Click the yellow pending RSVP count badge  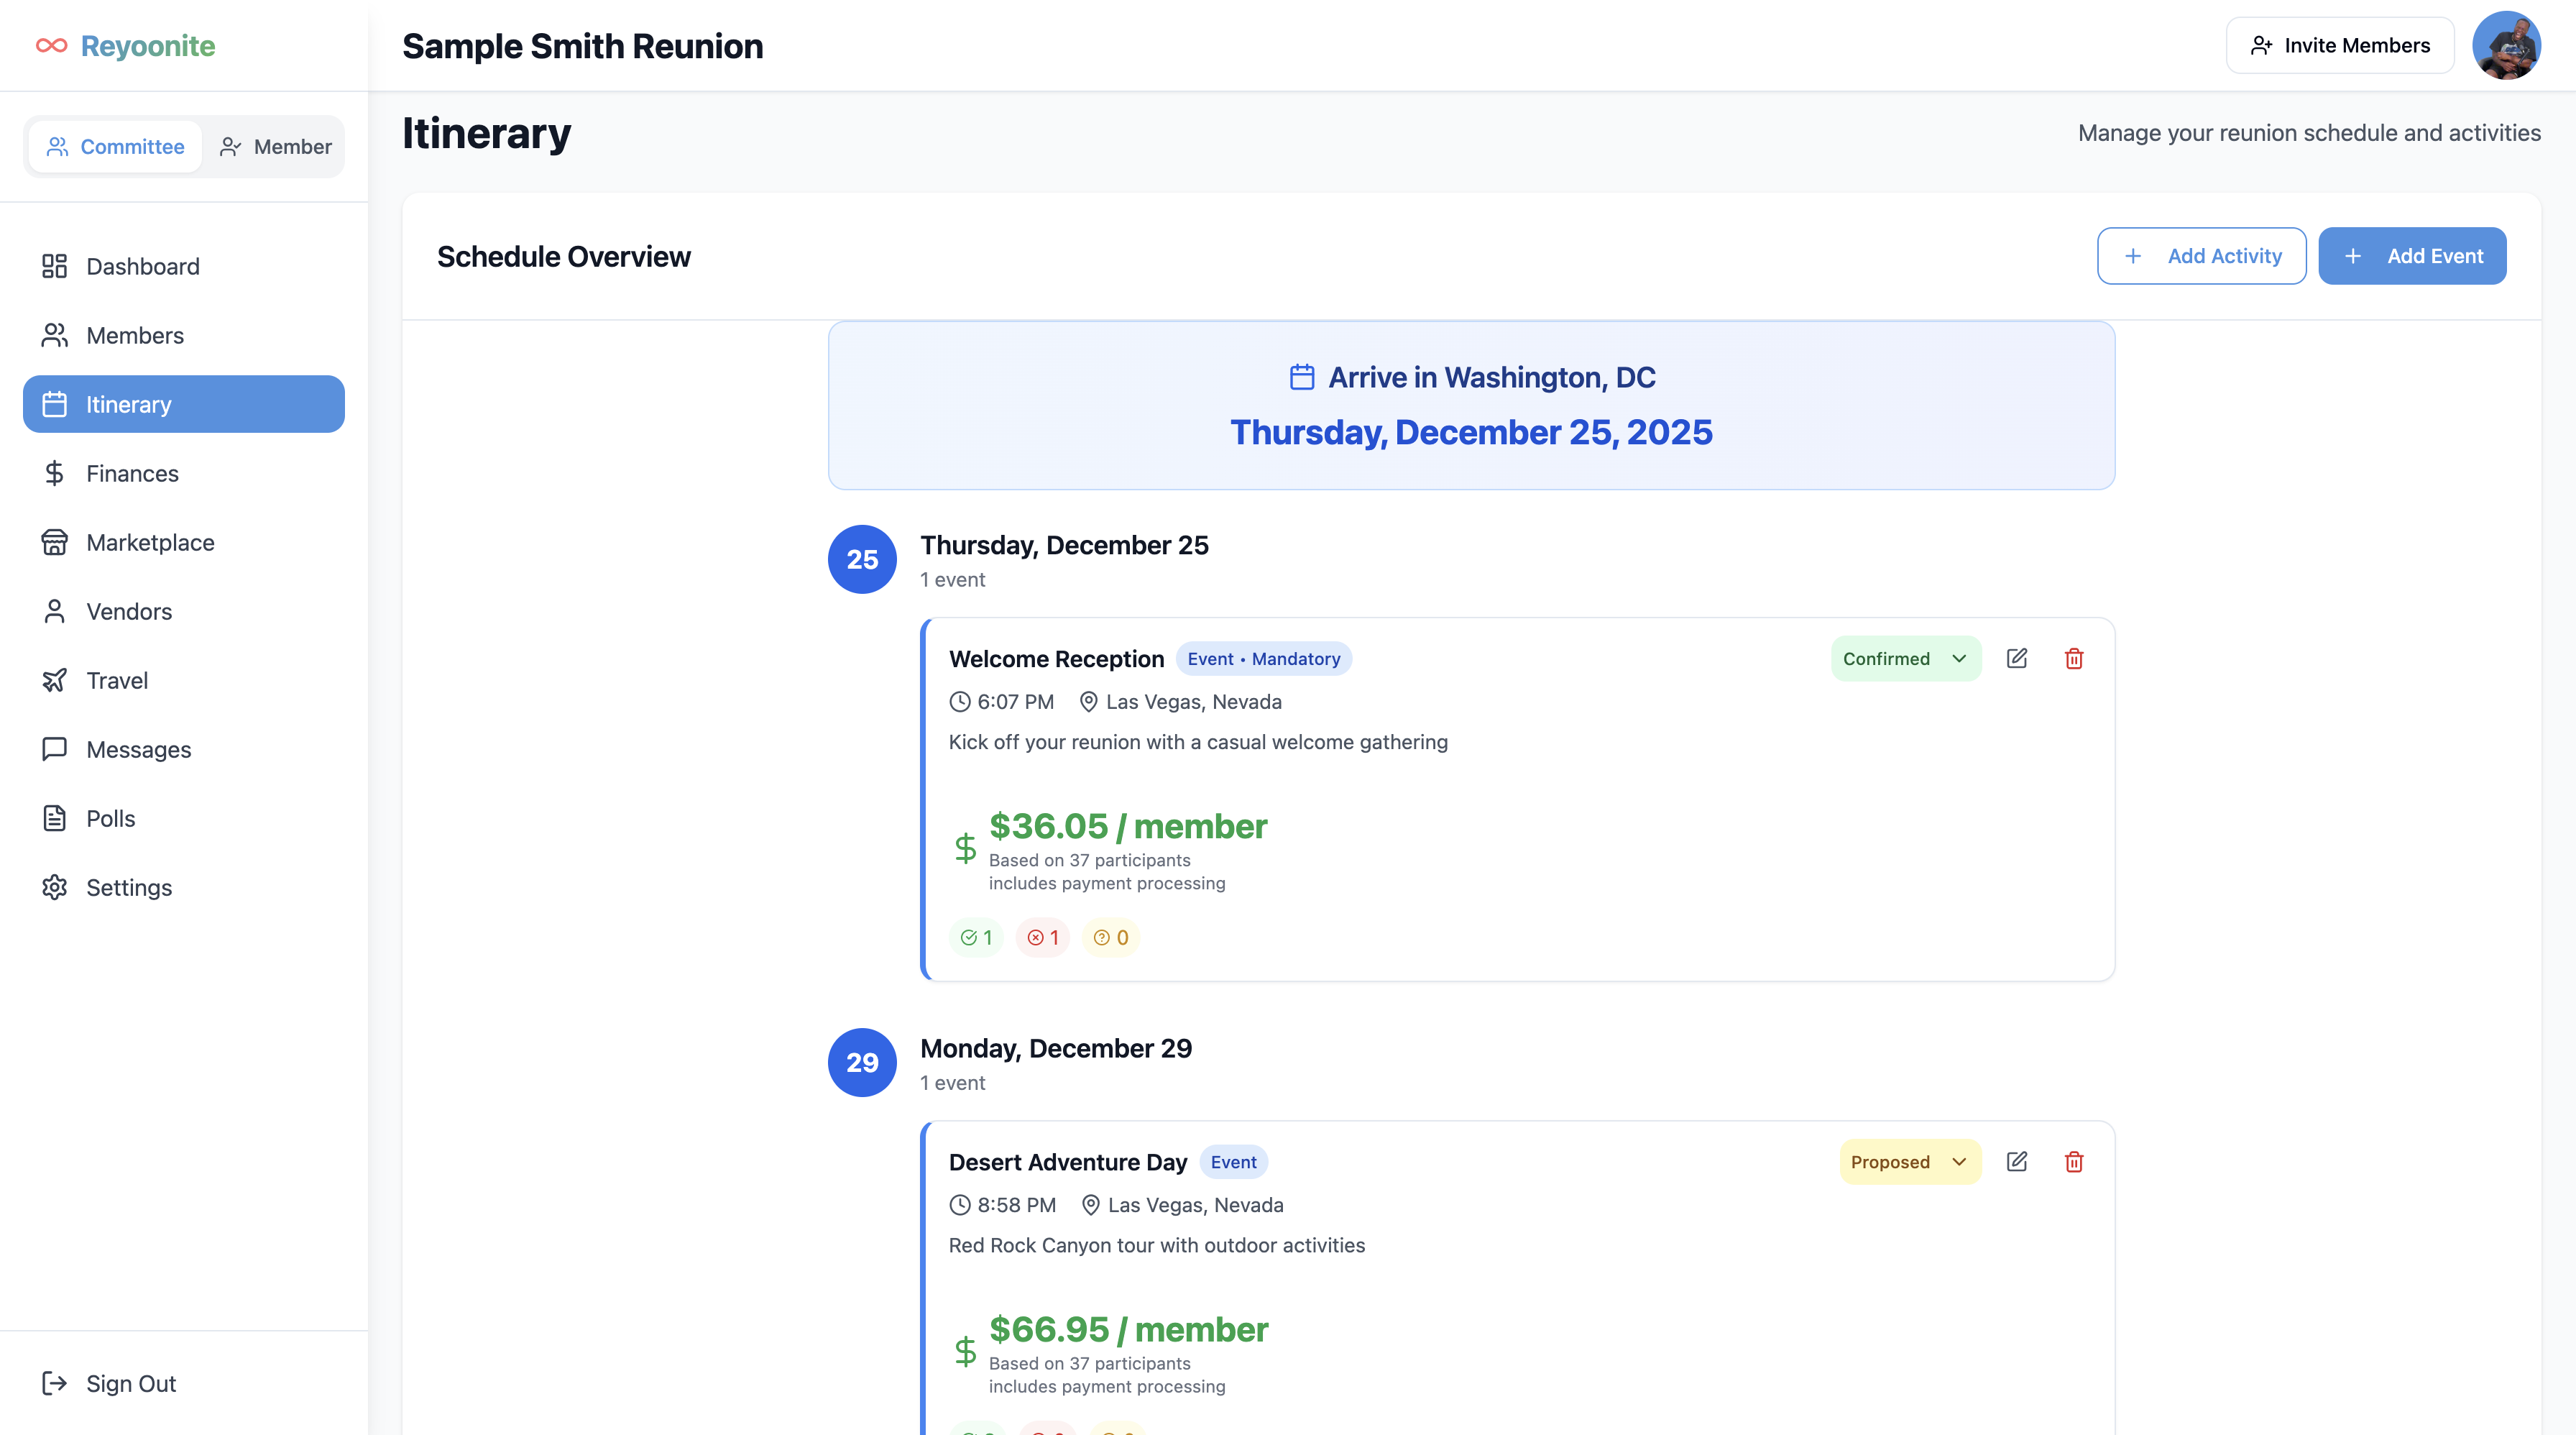(1110, 937)
